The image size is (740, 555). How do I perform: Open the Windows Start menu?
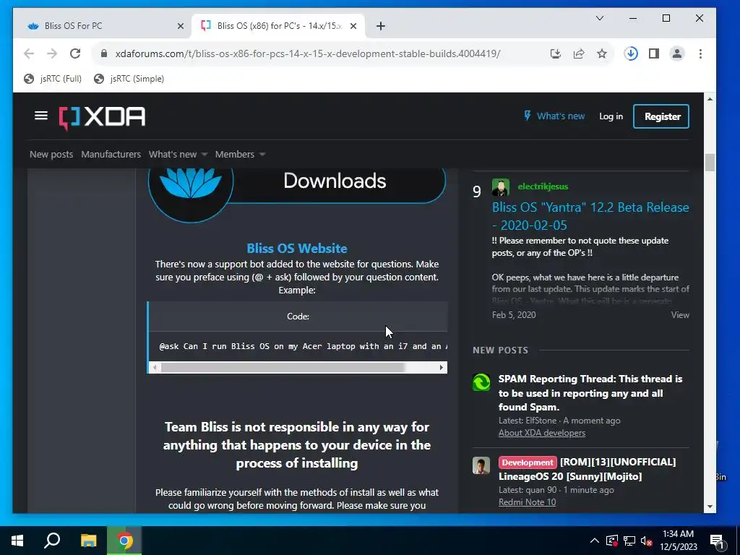17,541
